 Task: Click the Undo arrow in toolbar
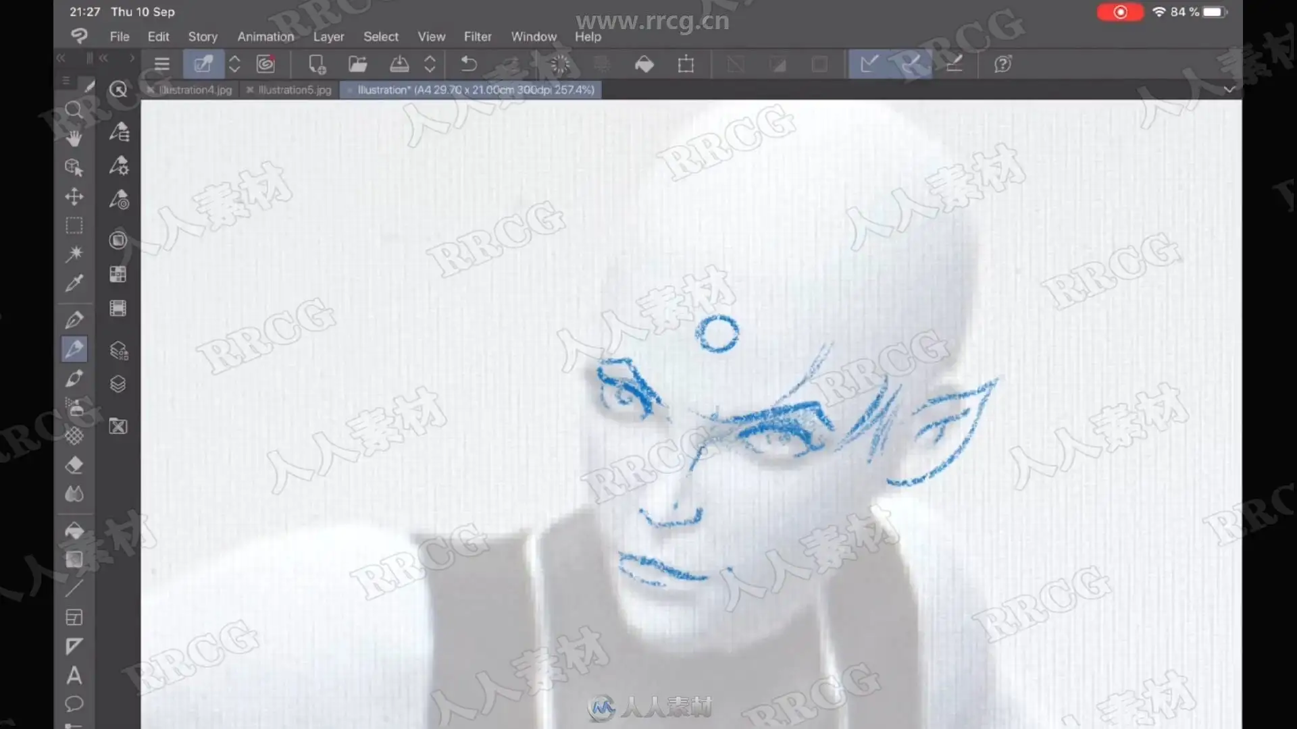point(468,64)
